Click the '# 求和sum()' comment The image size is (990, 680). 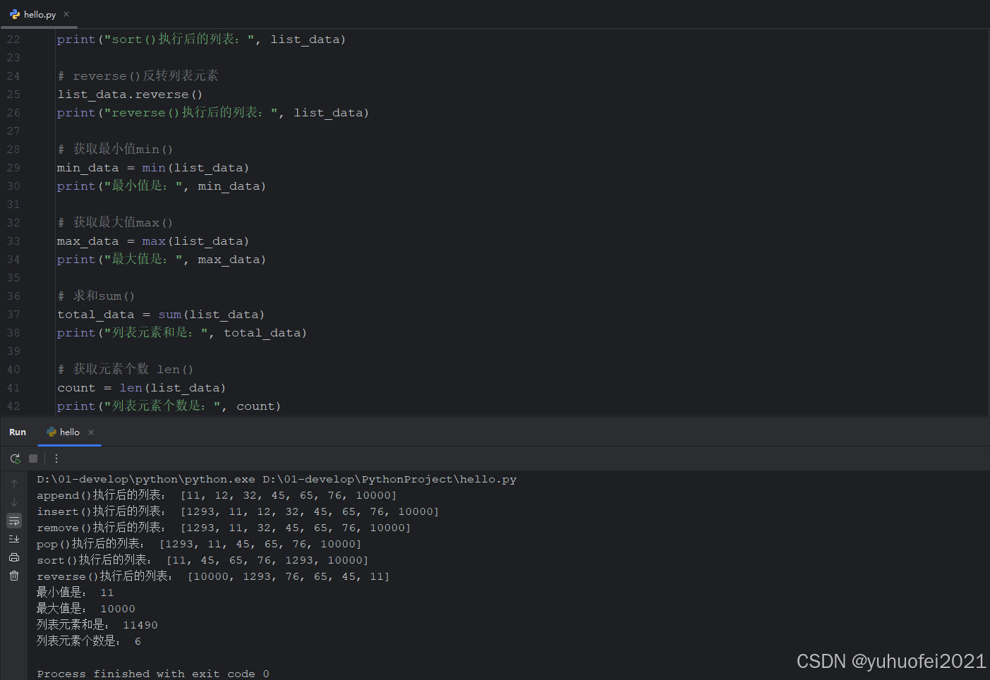coord(96,296)
